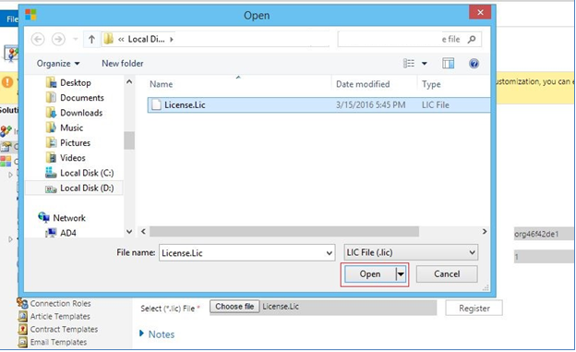The image size is (576, 352).
Task: Click License.Lic file icon
Action: coord(156,104)
